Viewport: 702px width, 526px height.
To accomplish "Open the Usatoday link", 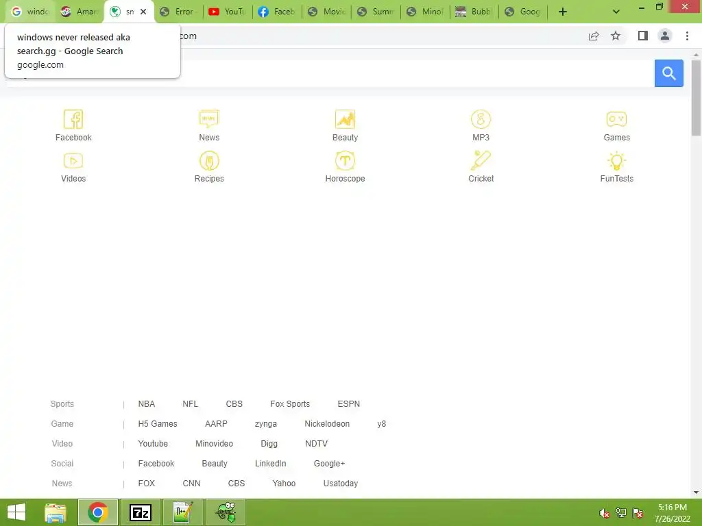I will [x=341, y=484].
